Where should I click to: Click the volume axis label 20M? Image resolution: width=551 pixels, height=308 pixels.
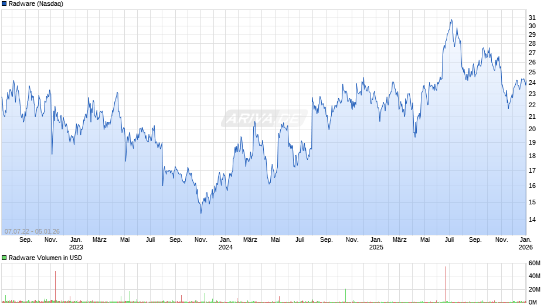click(x=535, y=289)
